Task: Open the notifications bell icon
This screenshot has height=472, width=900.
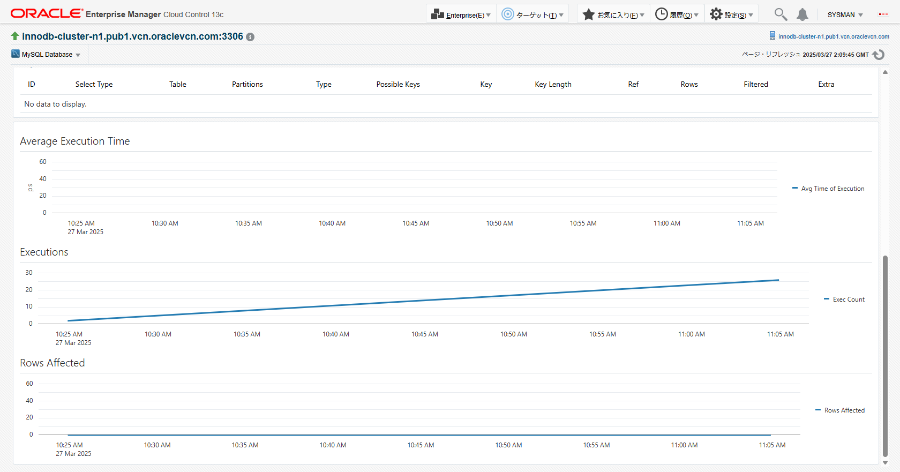Action: pyautogui.click(x=802, y=14)
